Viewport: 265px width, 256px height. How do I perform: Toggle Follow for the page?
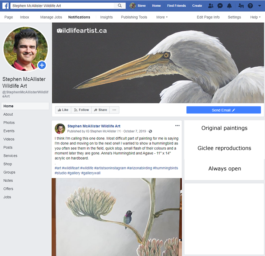(x=82, y=110)
